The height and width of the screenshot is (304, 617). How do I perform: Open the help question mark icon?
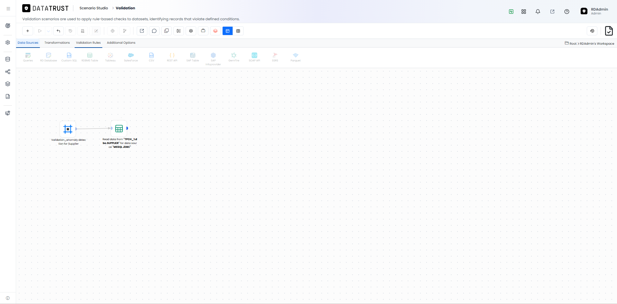[567, 12]
